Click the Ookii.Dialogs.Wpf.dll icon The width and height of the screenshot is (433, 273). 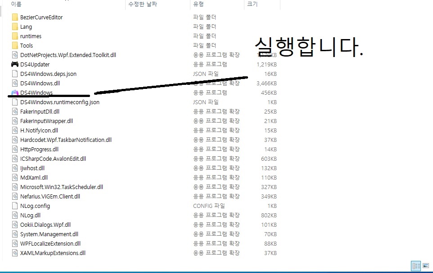tap(15, 225)
